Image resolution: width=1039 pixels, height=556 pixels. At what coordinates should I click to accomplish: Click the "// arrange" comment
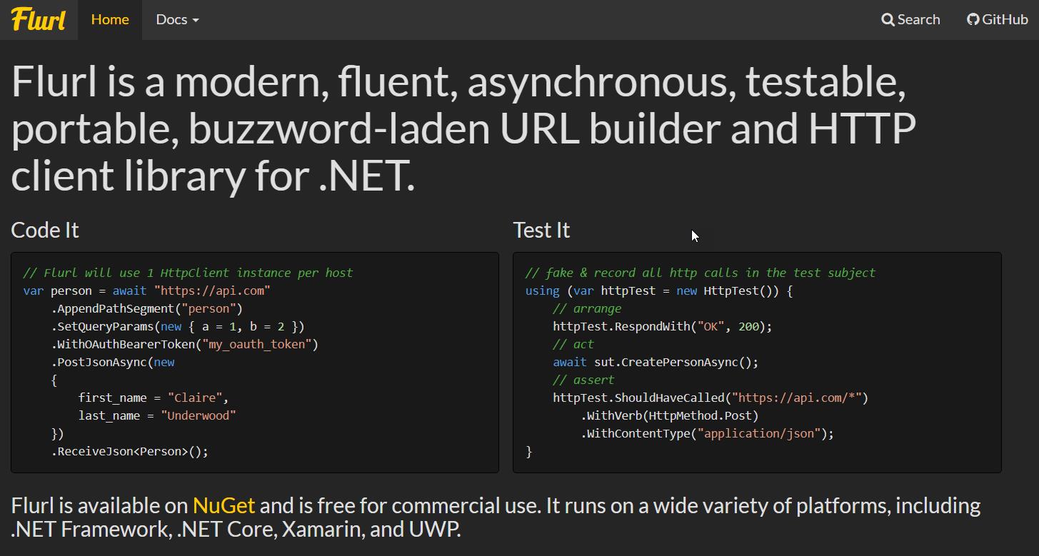587,308
